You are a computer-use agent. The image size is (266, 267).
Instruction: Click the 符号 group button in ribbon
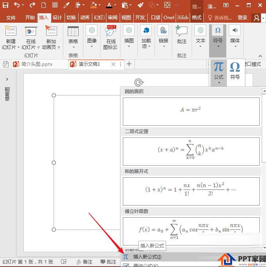click(217, 41)
